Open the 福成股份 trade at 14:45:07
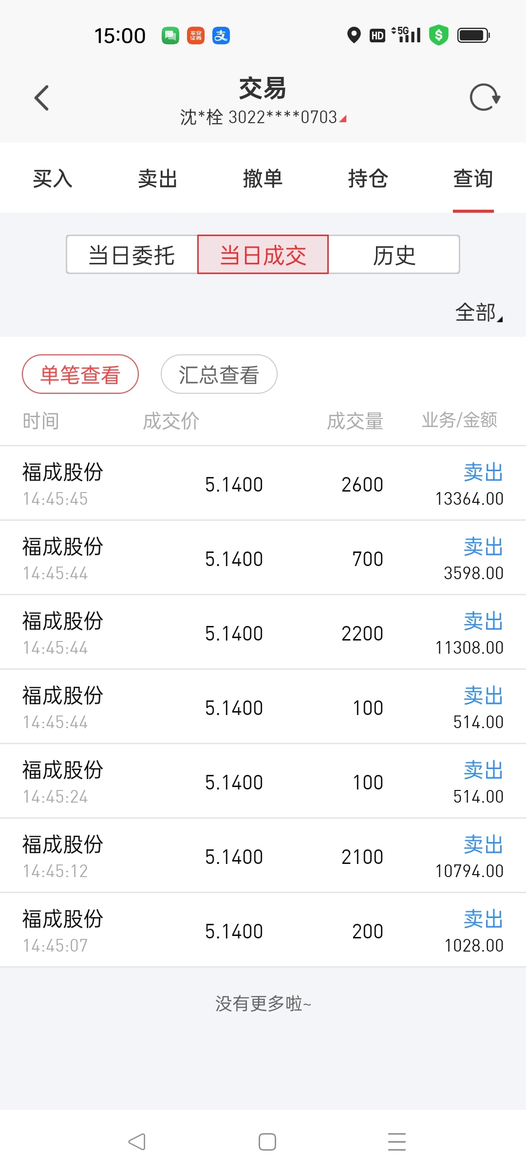The width and height of the screenshot is (526, 1174). [263, 930]
